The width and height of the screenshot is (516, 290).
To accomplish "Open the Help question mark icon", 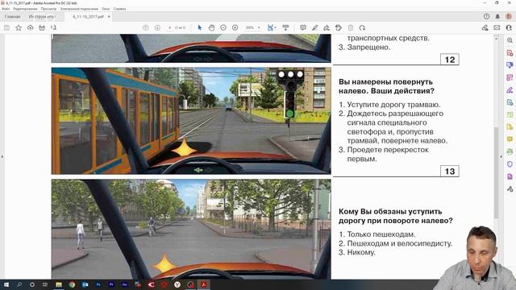I will pos(486,16).
